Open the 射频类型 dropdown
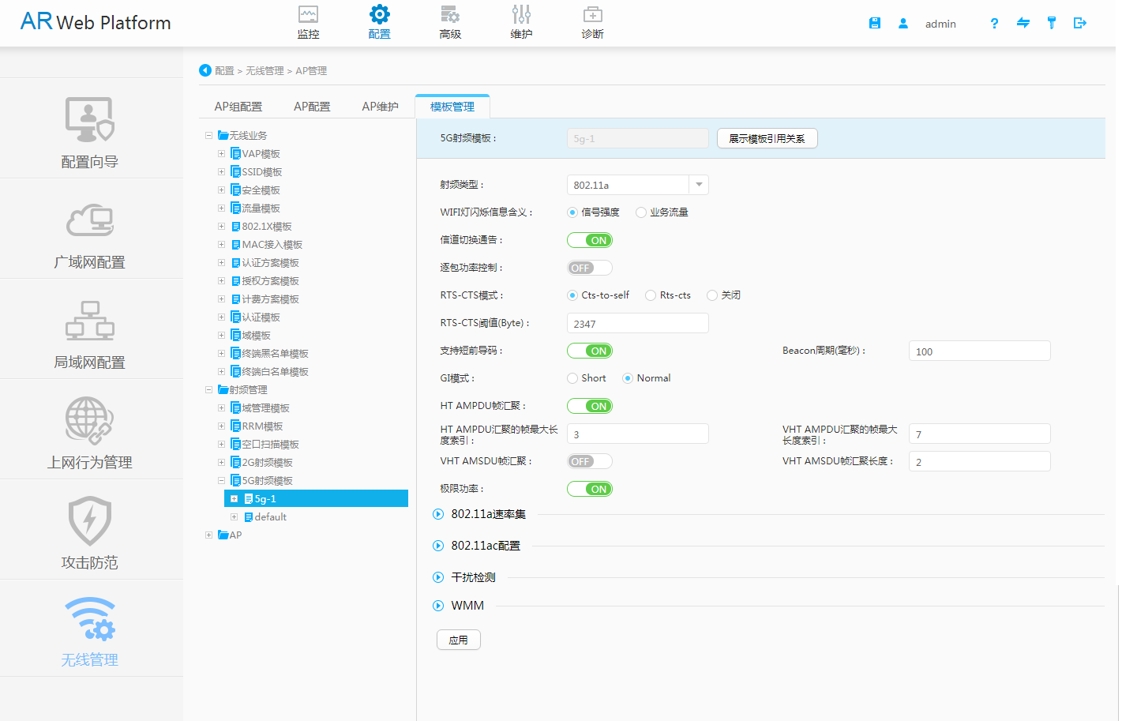 [x=698, y=184]
